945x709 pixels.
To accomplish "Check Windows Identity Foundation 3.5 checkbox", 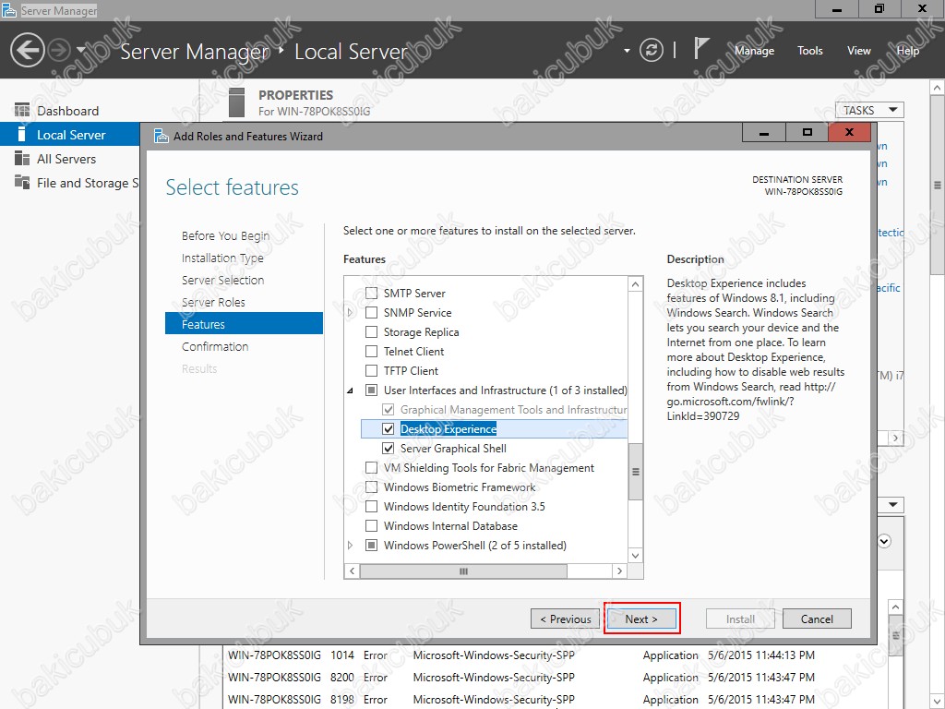I will tap(372, 507).
